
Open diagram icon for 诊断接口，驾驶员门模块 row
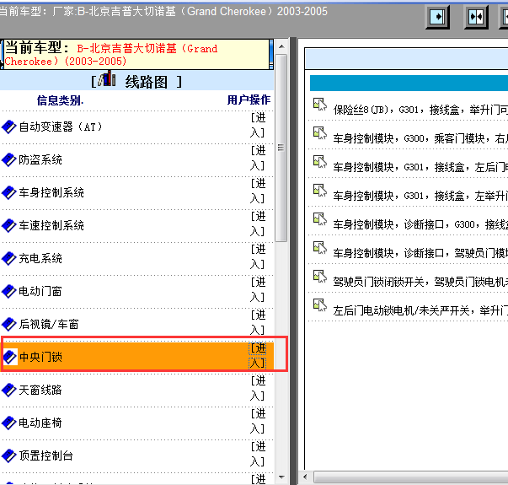(x=320, y=248)
